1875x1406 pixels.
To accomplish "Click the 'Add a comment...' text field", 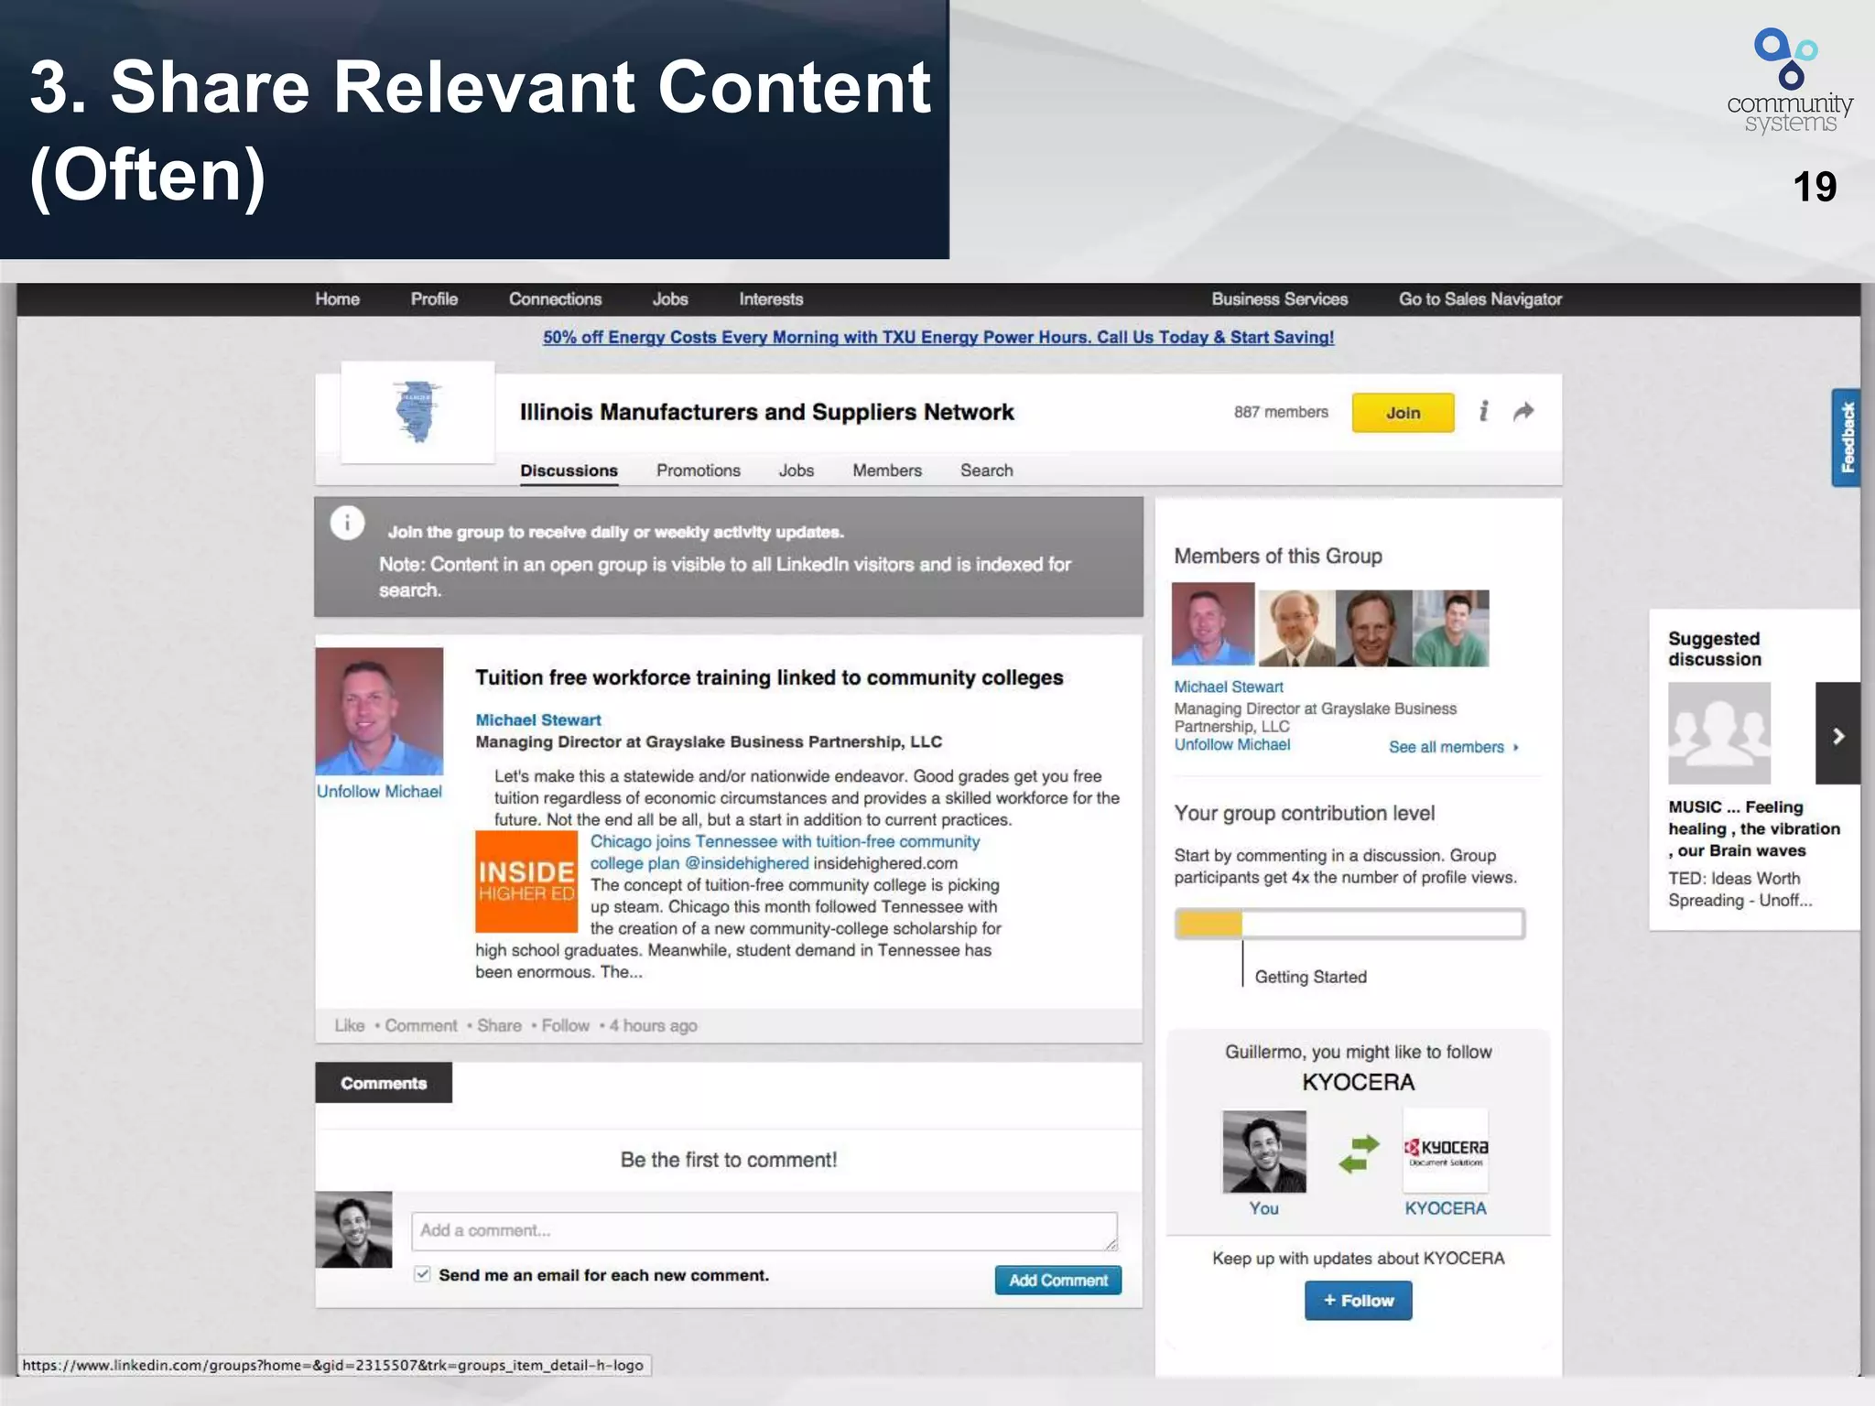I will coord(764,1231).
